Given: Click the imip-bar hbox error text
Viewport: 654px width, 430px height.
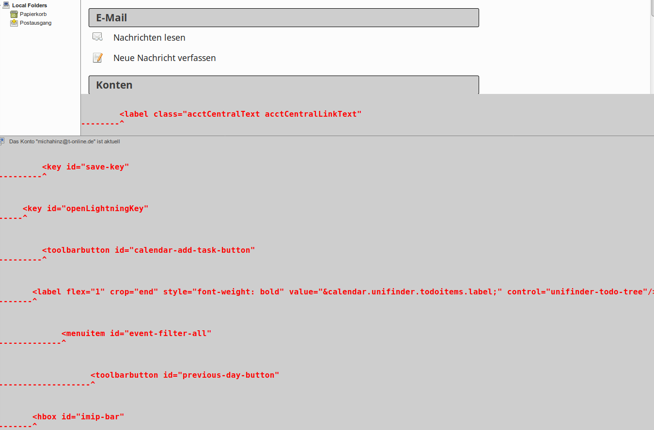Looking at the screenshot, I should coord(78,417).
